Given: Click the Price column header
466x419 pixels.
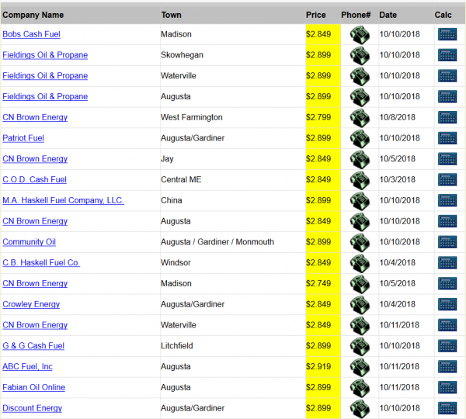Looking at the screenshot, I should [316, 15].
